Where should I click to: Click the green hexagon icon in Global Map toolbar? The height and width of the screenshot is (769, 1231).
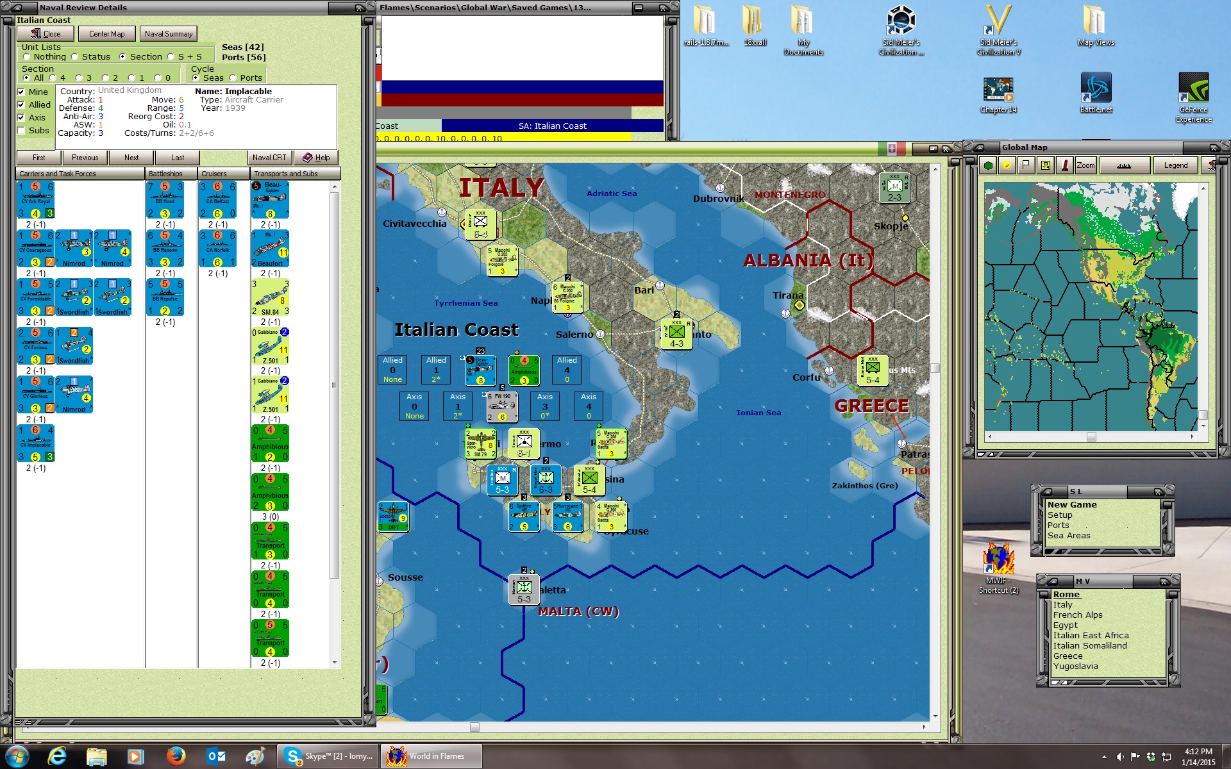988,165
